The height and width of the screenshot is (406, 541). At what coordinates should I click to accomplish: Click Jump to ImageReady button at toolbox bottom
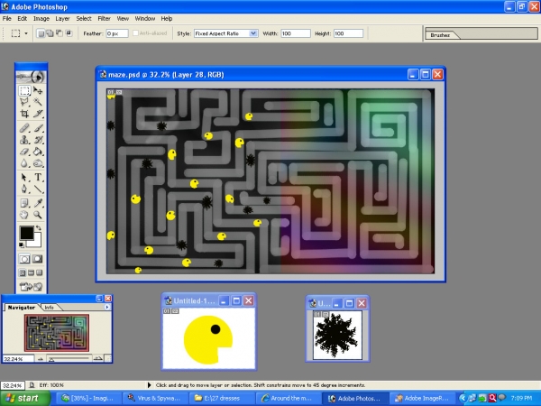(x=31, y=287)
